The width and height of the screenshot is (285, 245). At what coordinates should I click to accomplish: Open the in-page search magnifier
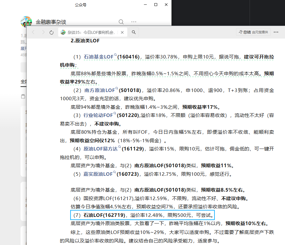click(133, 32)
